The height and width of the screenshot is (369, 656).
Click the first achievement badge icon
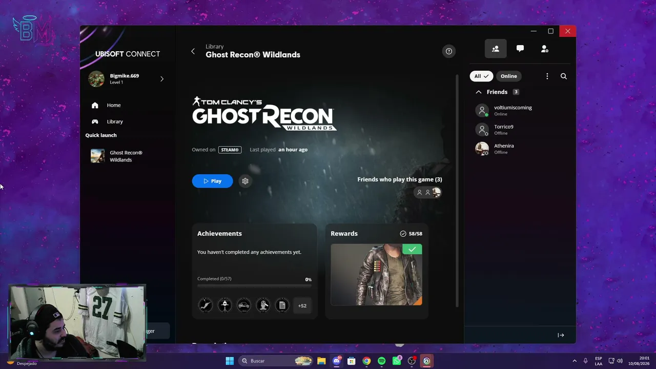[206, 305]
